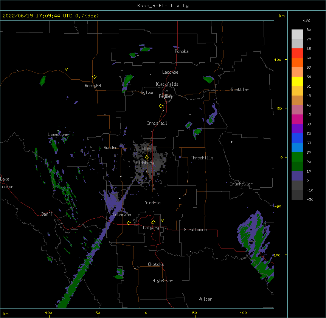
Task: Click the yellow marker southeast of Cochrane label
Action: coord(129,223)
